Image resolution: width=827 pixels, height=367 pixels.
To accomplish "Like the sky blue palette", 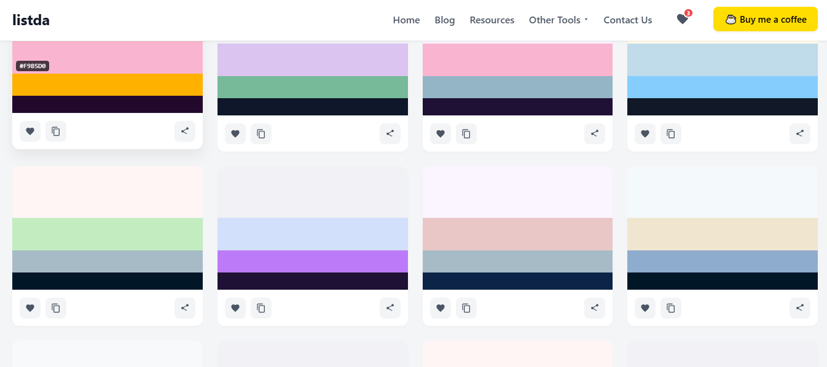I will [645, 134].
